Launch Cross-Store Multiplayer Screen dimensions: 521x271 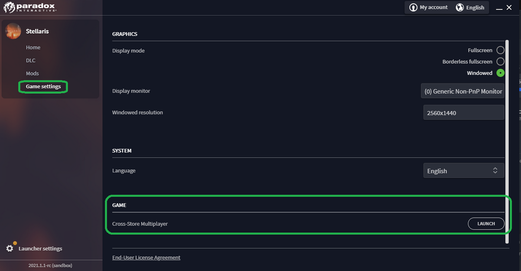point(486,224)
